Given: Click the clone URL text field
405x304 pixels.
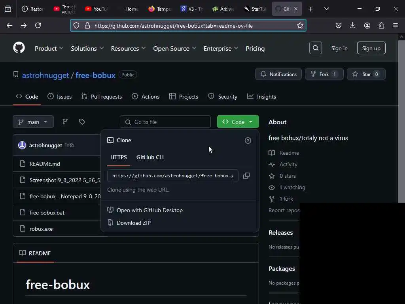Looking at the screenshot, I should click(x=173, y=176).
